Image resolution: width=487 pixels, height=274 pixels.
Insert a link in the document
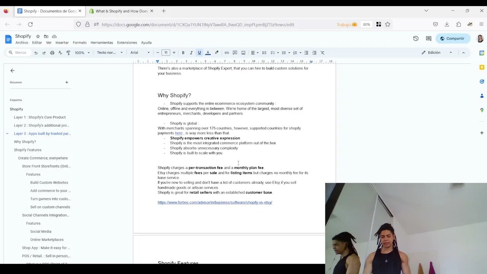[227, 53]
